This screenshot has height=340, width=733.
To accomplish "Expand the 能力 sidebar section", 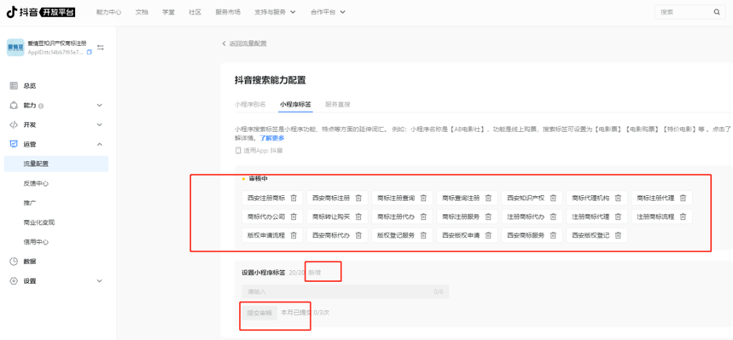I will click(99, 106).
